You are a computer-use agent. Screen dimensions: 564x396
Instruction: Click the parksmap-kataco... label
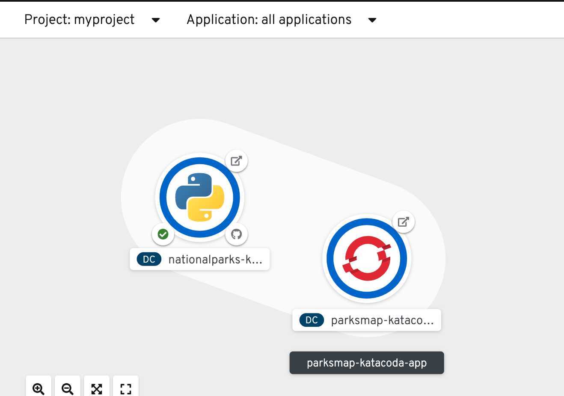click(382, 320)
